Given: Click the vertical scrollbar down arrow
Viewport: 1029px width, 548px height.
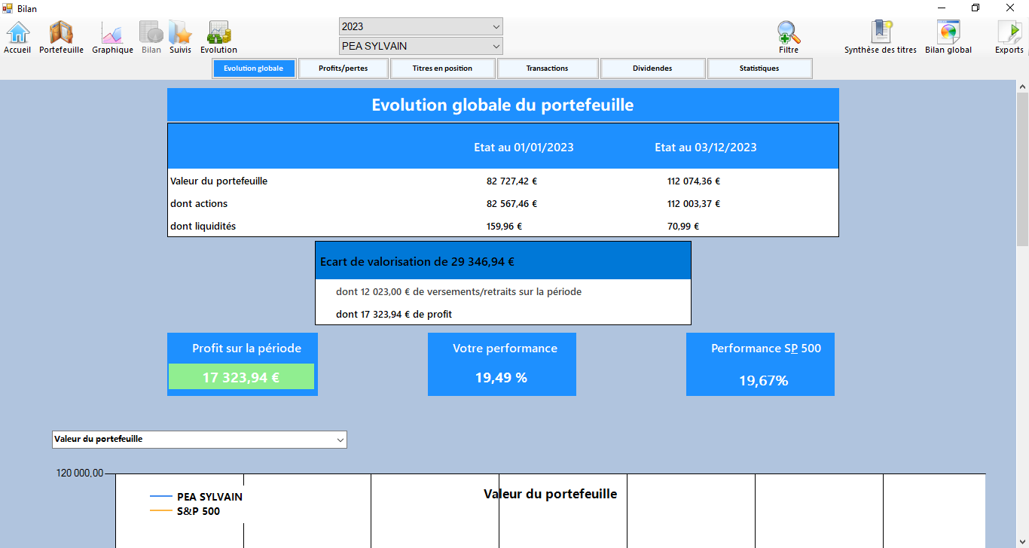Looking at the screenshot, I should pyautogui.click(x=1022, y=542).
